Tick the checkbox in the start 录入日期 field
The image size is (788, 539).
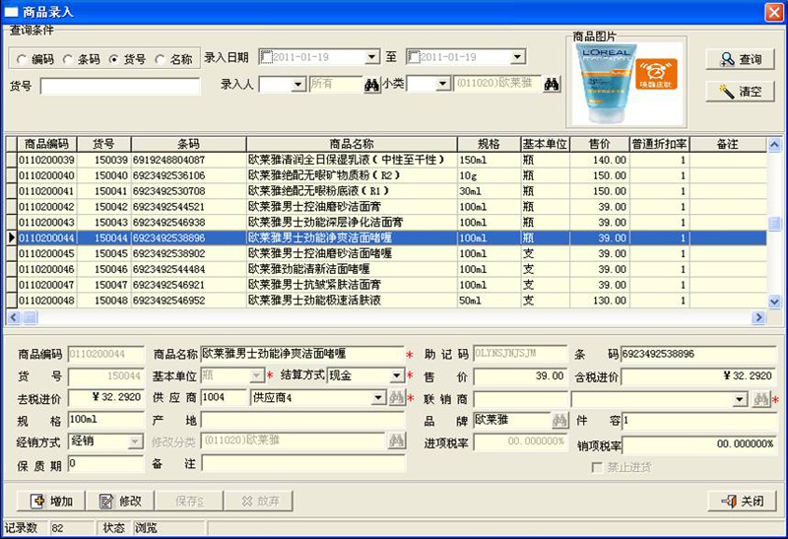point(266,57)
